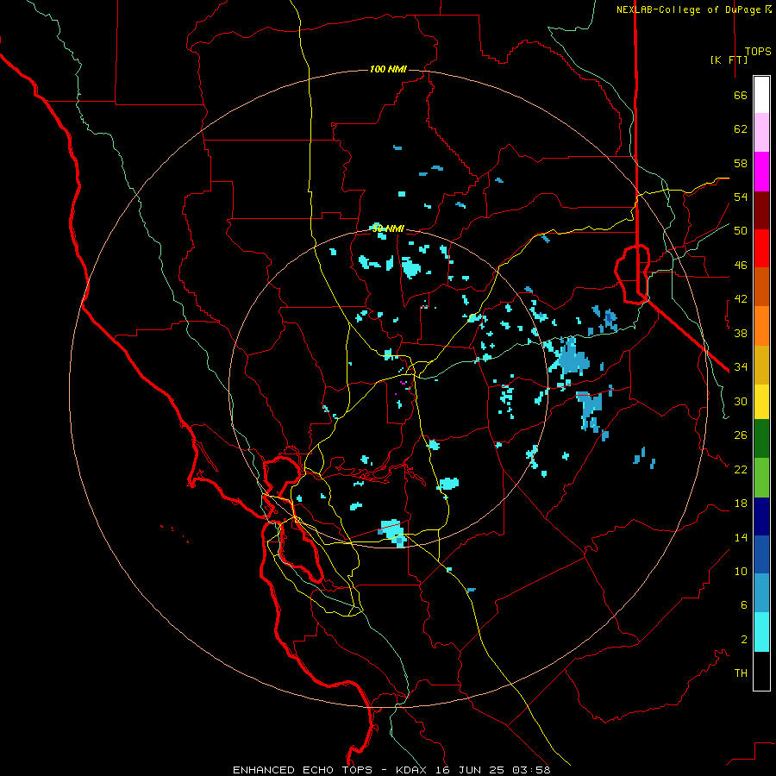This screenshot has height=776, width=776.
Task: Click the small magenta echo near radar center
Action: click(404, 383)
